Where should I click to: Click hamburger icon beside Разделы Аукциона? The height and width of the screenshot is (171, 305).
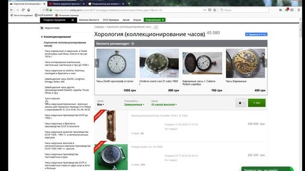coord(73,20)
